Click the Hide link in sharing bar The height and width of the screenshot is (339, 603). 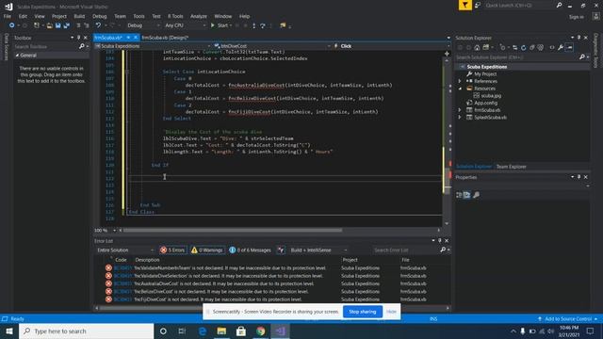click(x=392, y=312)
